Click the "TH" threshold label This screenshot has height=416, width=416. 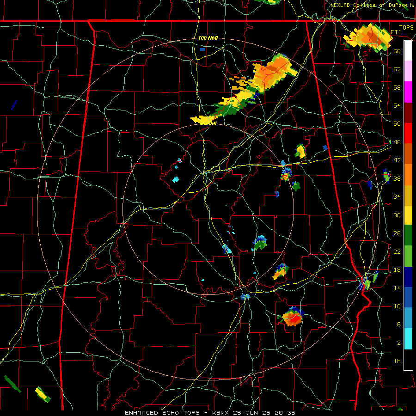click(397, 361)
